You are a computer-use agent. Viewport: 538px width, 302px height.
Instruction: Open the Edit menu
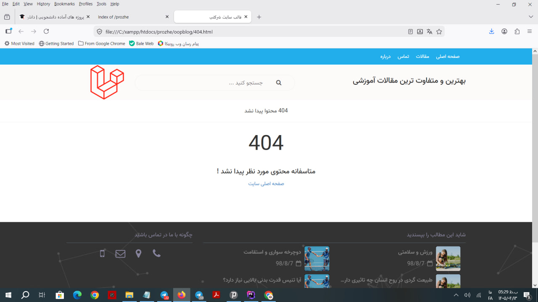(16, 4)
